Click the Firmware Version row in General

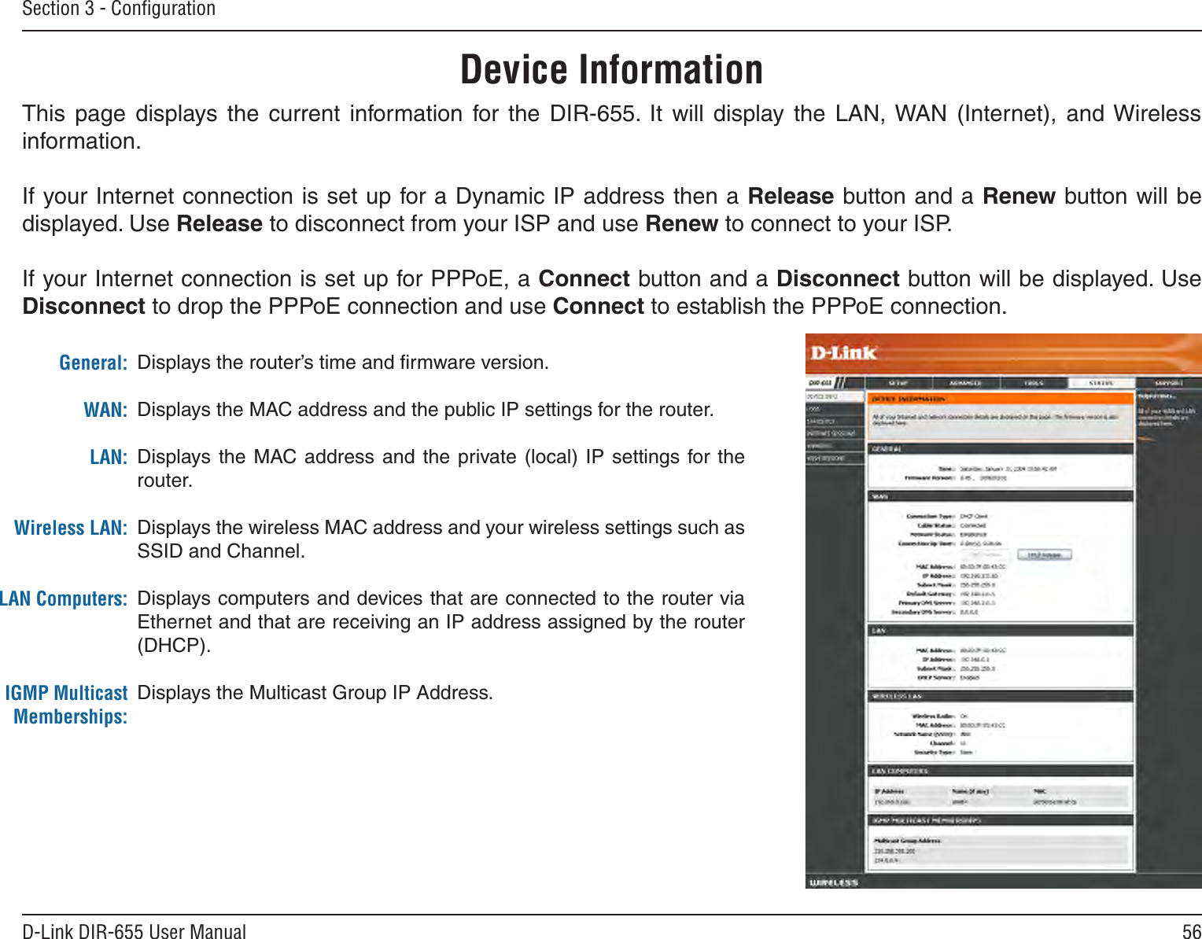coord(956,477)
